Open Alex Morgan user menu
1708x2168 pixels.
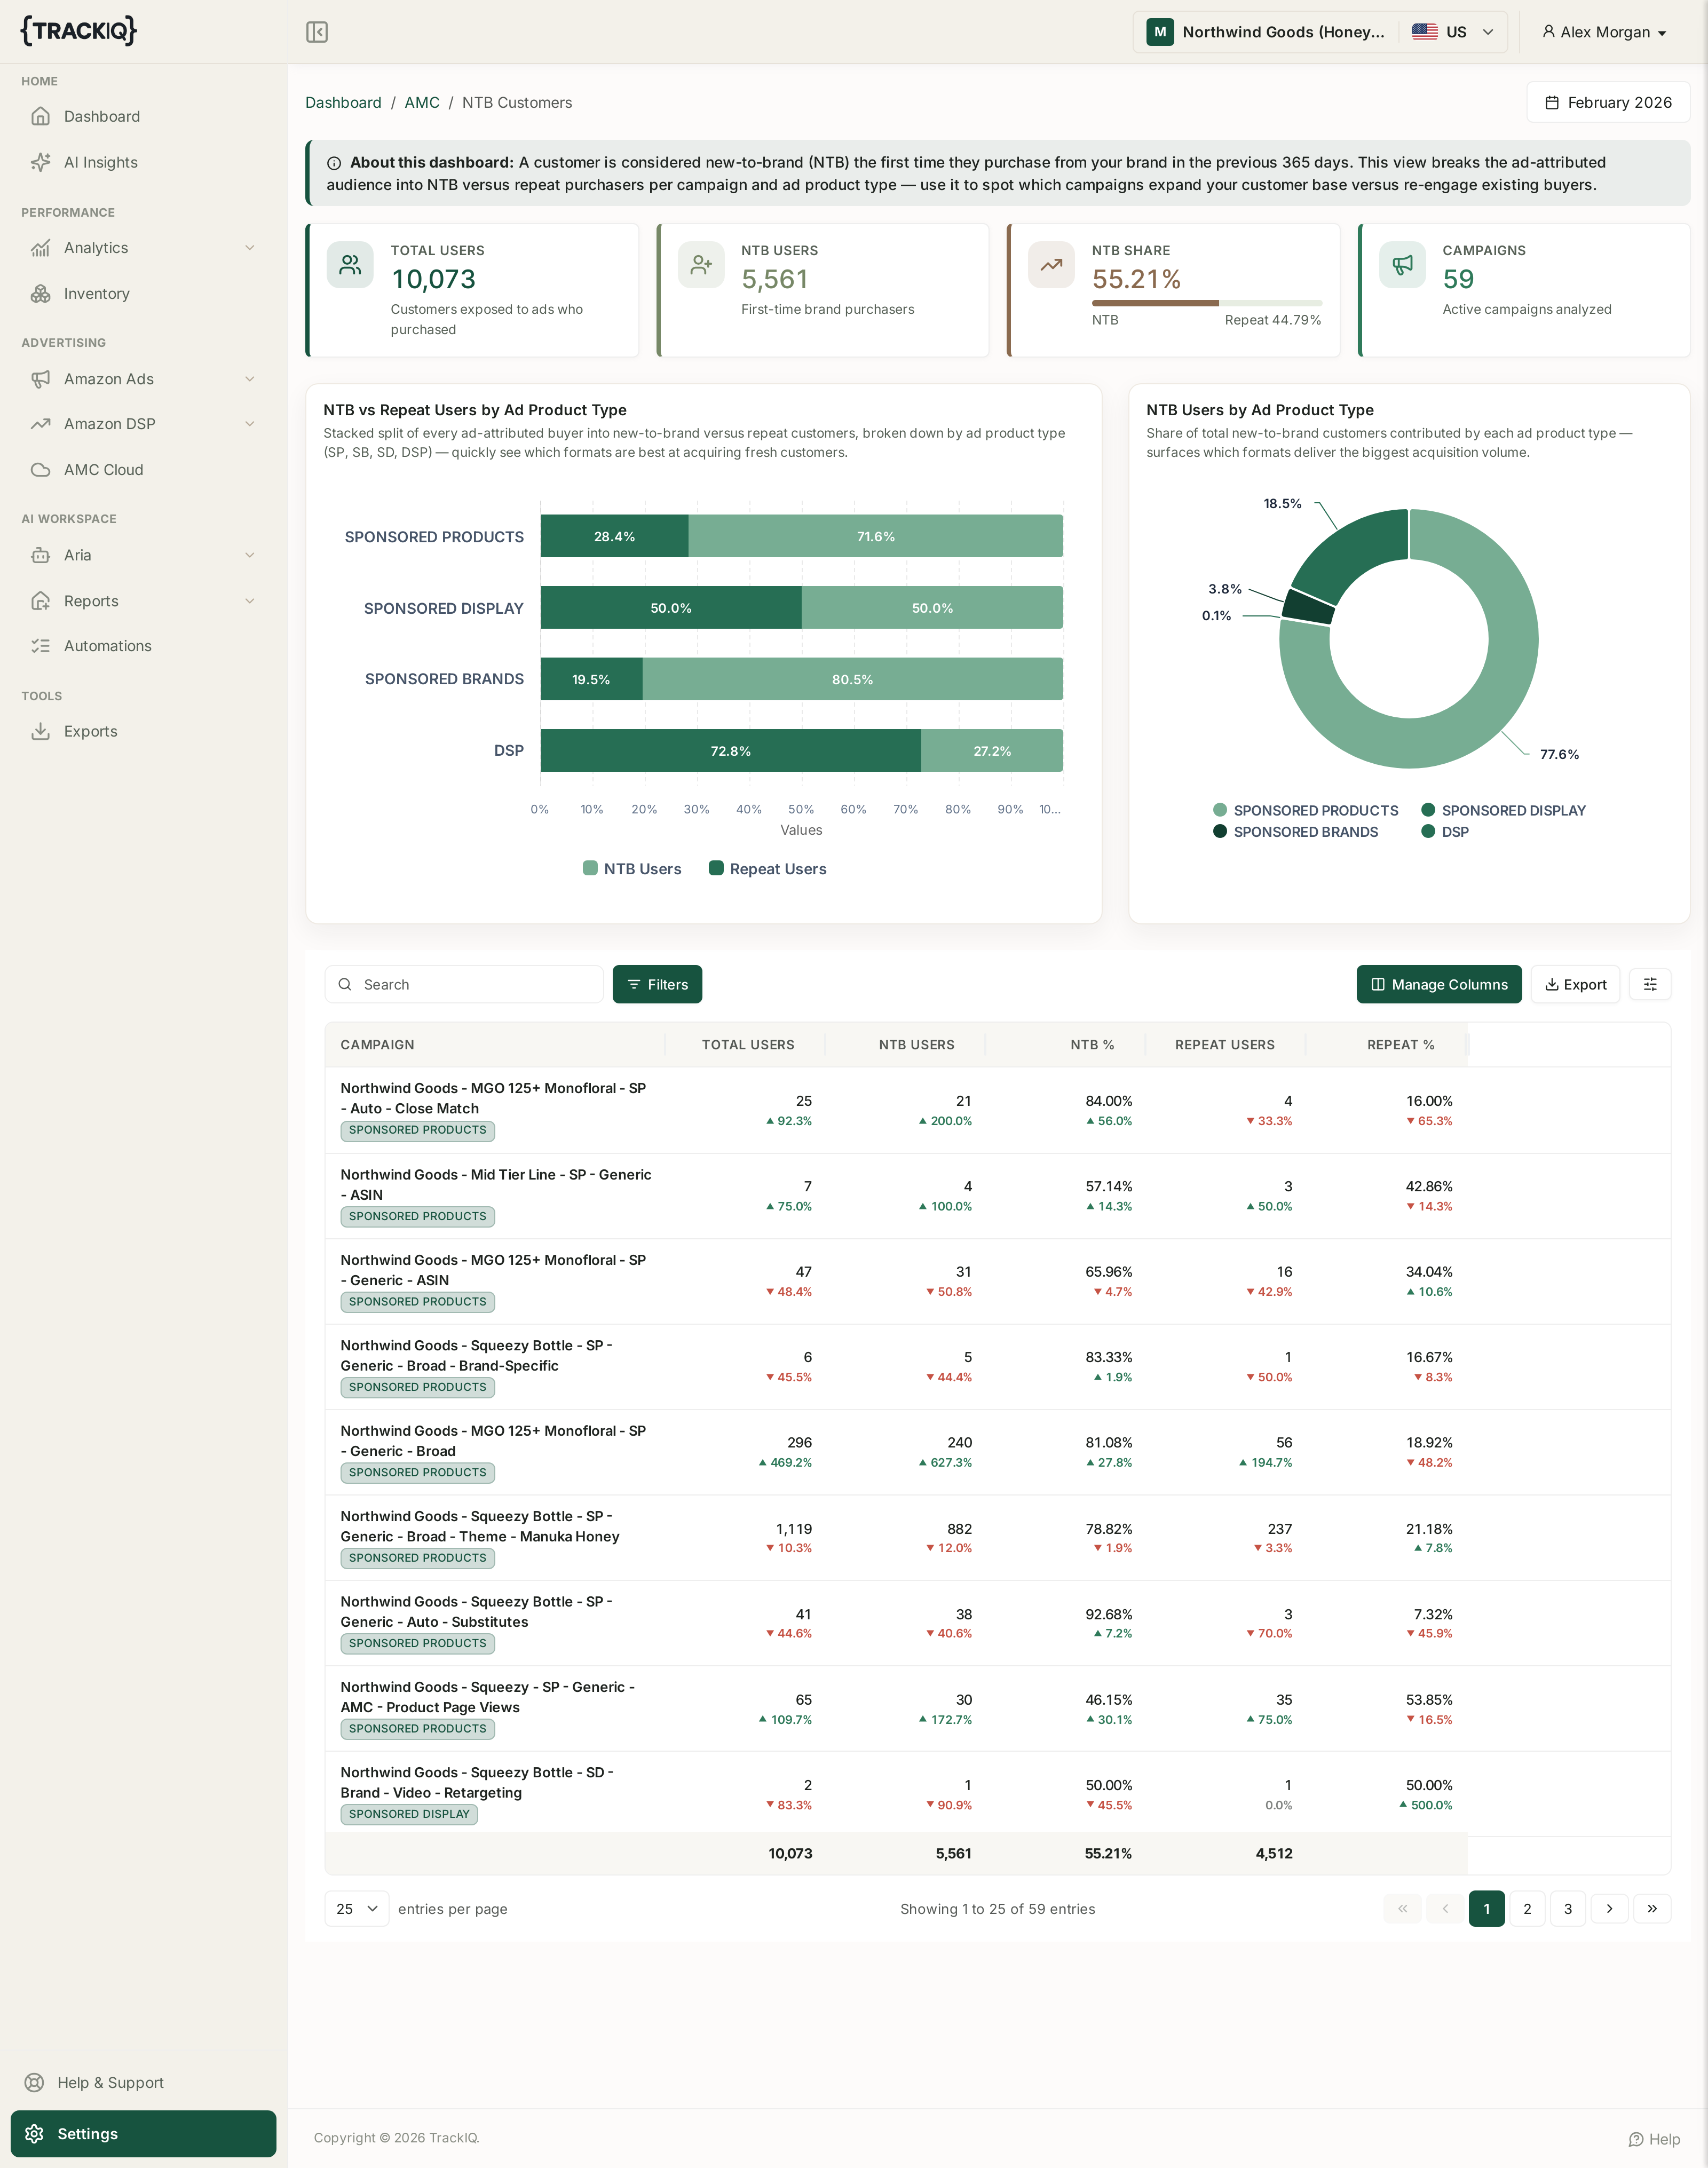pos(1604,32)
